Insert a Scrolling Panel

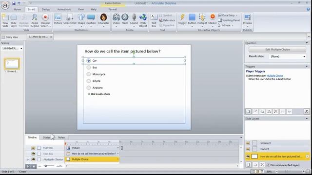229,20
